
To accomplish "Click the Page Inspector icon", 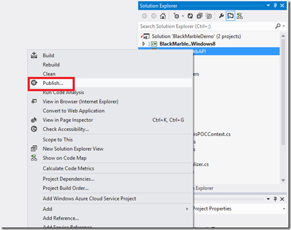I will pyautogui.click(x=34, y=120).
